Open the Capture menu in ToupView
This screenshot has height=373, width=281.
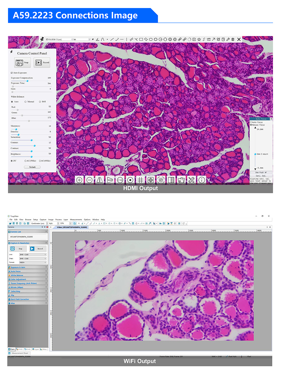pyautogui.click(x=43, y=220)
